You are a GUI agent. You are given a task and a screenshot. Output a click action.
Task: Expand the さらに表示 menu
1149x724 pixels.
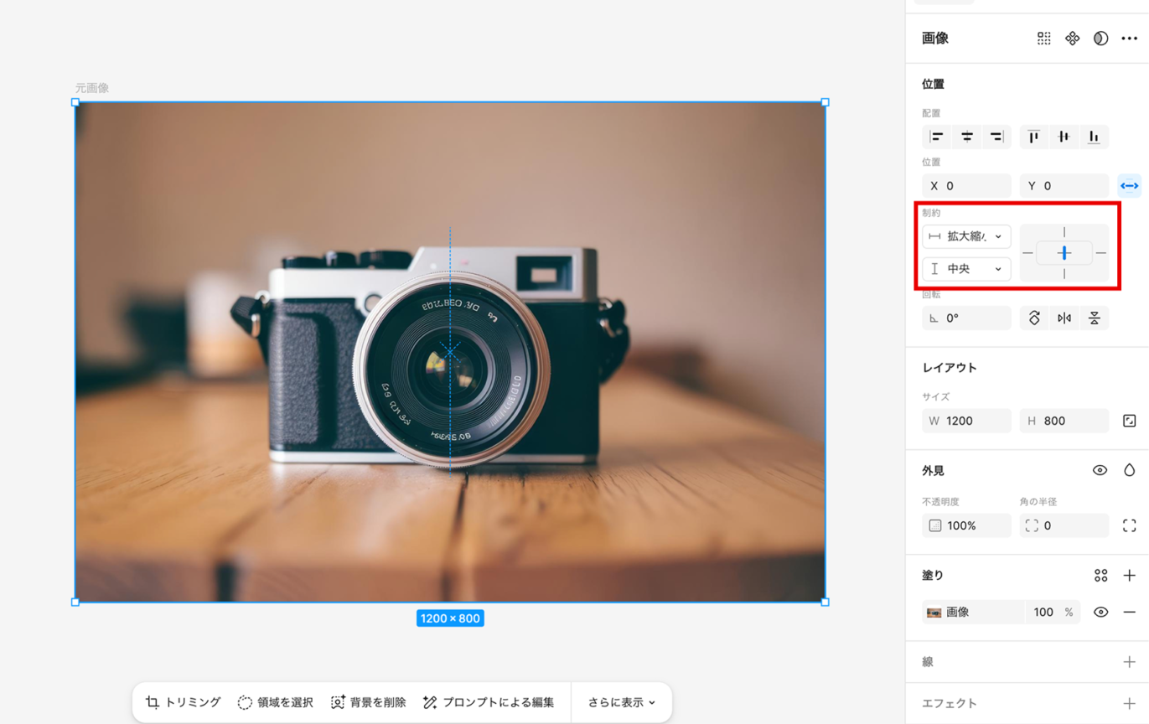point(621,702)
